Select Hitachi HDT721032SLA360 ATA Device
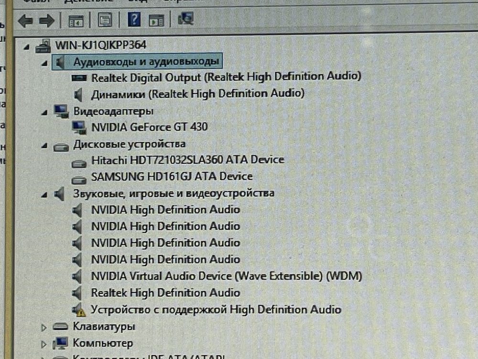Image resolution: width=478 pixels, height=359 pixels. click(x=188, y=160)
